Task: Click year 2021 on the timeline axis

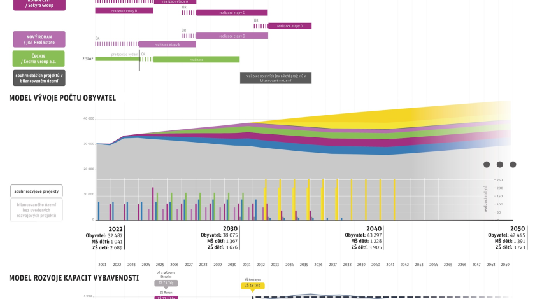Action: pos(103,265)
